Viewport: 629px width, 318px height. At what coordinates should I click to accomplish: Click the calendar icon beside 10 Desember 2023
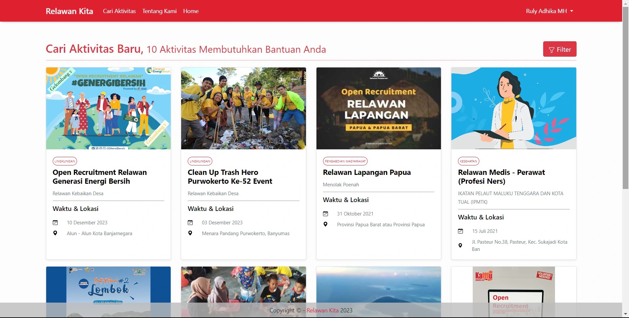click(x=55, y=223)
